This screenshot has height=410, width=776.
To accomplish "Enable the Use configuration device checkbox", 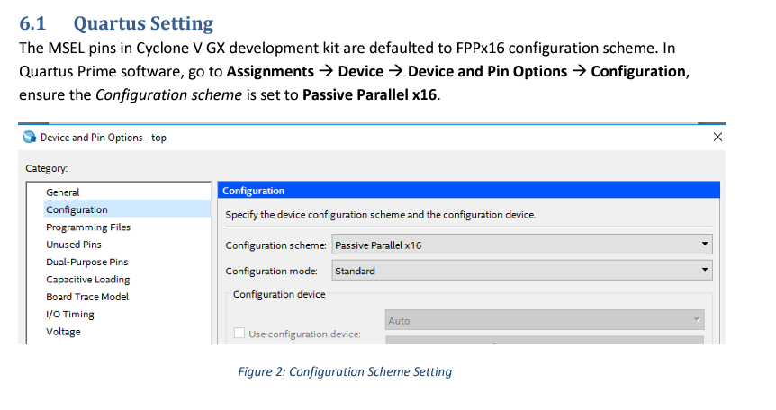I will click(x=239, y=334).
